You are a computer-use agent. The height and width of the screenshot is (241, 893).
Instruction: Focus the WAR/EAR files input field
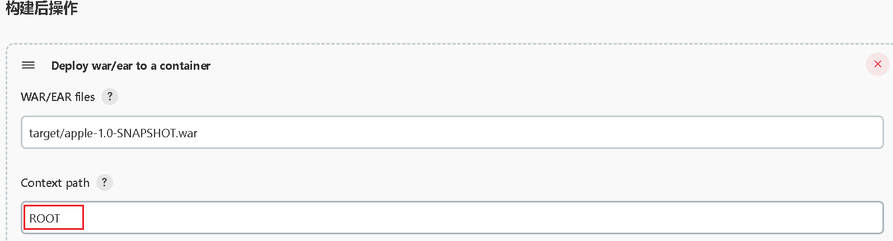point(452,132)
